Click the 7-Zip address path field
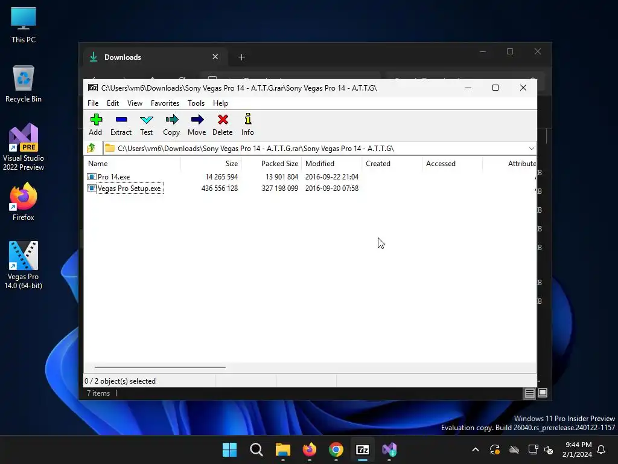Viewport: 618px width, 464px height. point(315,149)
